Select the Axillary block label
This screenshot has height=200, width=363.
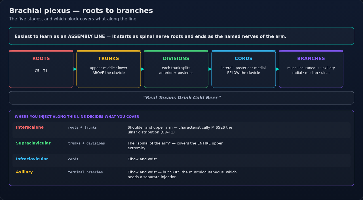tap(24, 172)
